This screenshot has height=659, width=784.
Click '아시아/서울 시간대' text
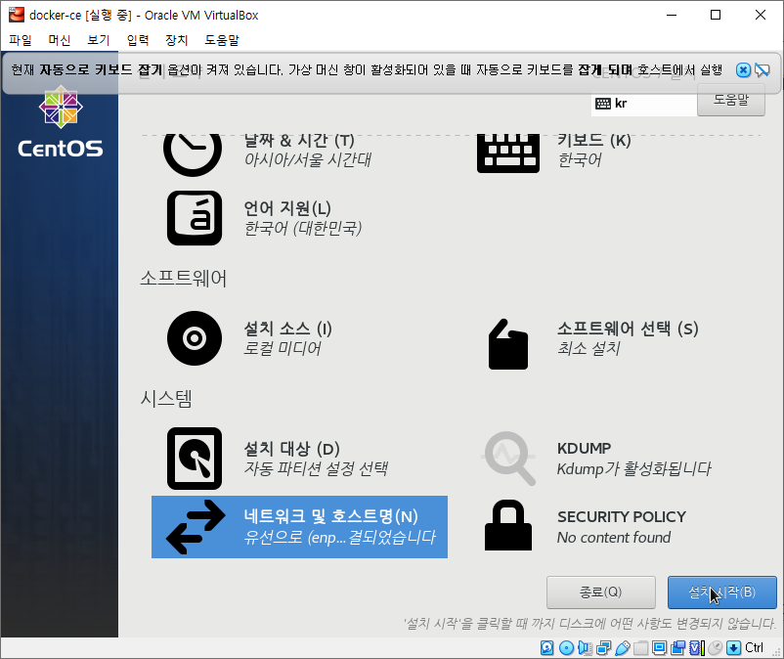[308, 160]
